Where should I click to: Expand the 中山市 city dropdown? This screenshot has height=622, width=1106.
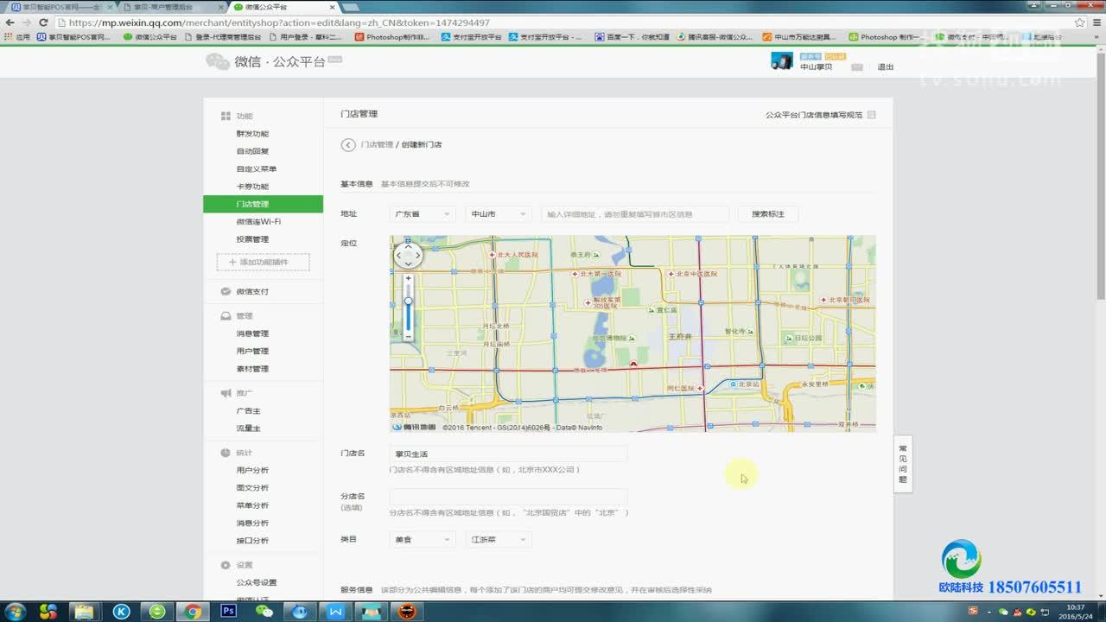pos(499,213)
